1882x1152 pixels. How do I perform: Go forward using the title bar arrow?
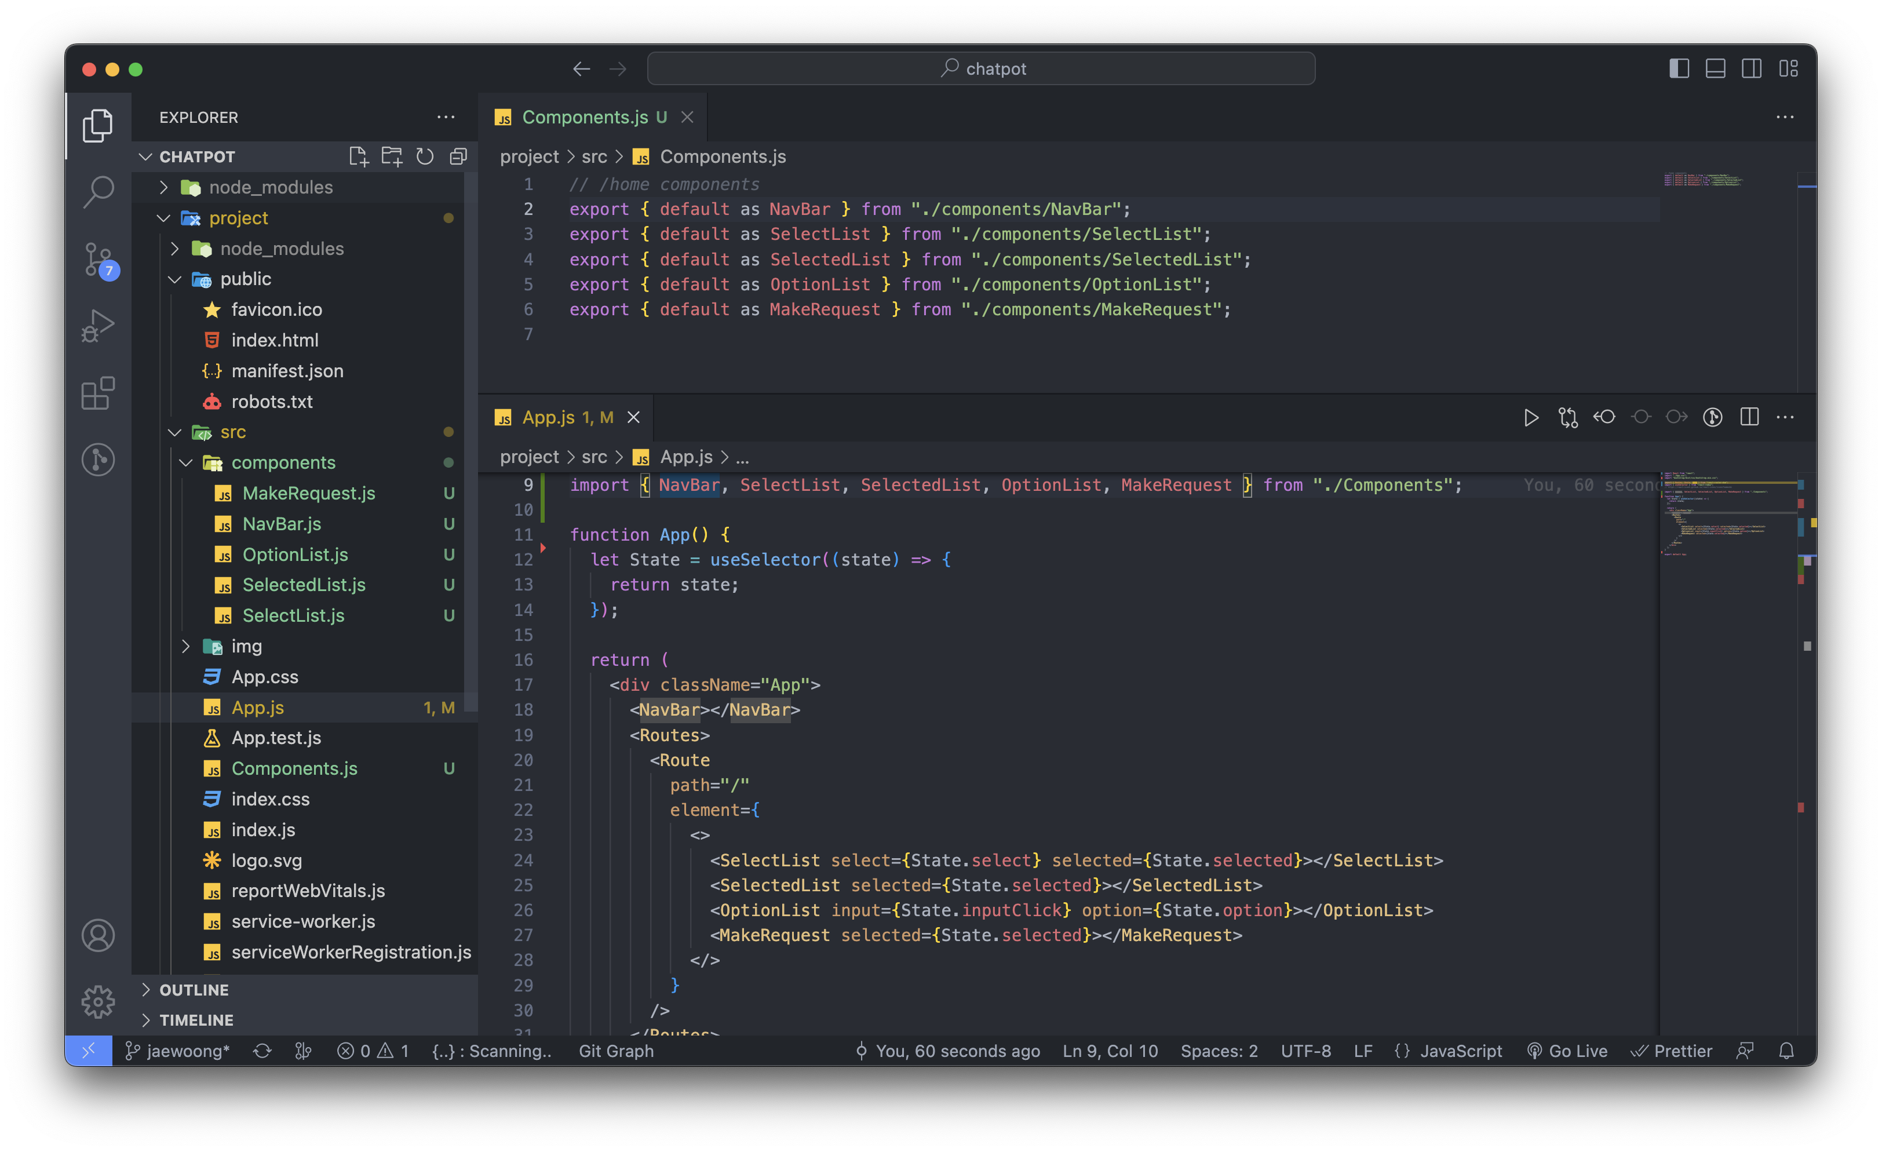(618, 69)
